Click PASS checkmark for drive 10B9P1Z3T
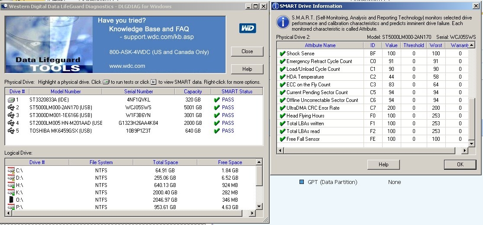 217,130
